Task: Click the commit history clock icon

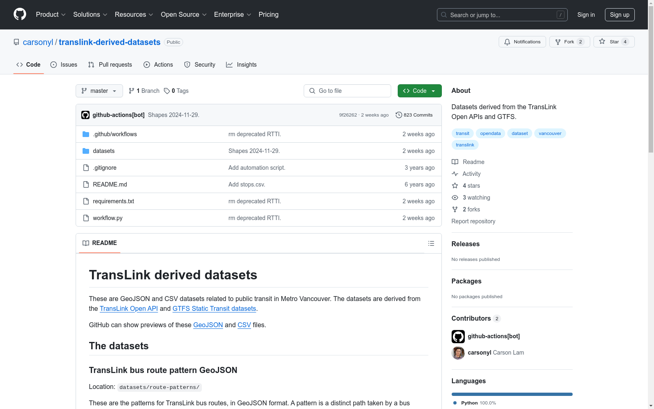Action: 399,115
